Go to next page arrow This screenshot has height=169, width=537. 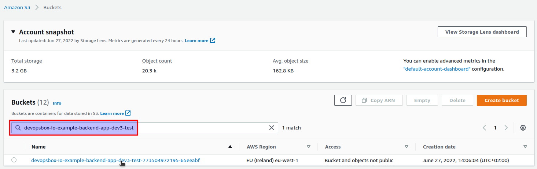coord(506,128)
